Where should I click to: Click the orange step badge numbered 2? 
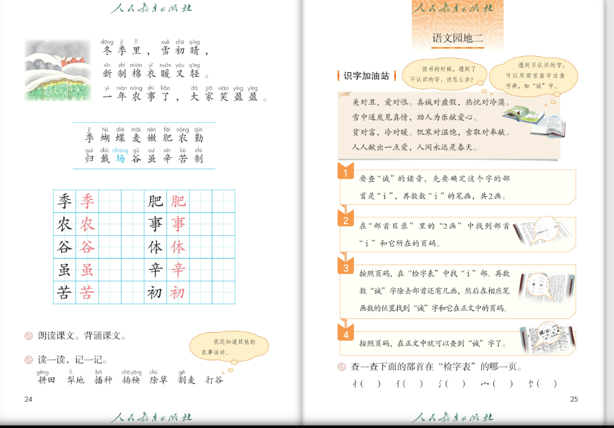(x=346, y=218)
